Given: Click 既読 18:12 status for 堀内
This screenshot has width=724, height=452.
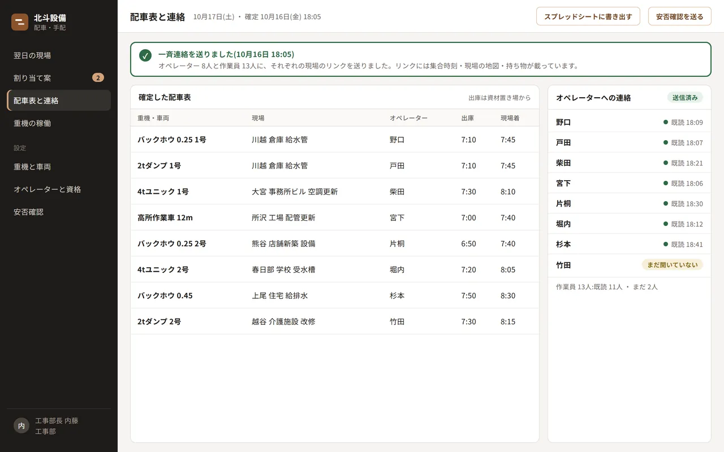Looking at the screenshot, I should tap(683, 224).
